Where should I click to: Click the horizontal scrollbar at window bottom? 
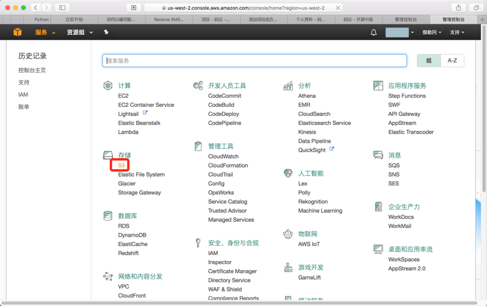pyautogui.click(x=239, y=303)
